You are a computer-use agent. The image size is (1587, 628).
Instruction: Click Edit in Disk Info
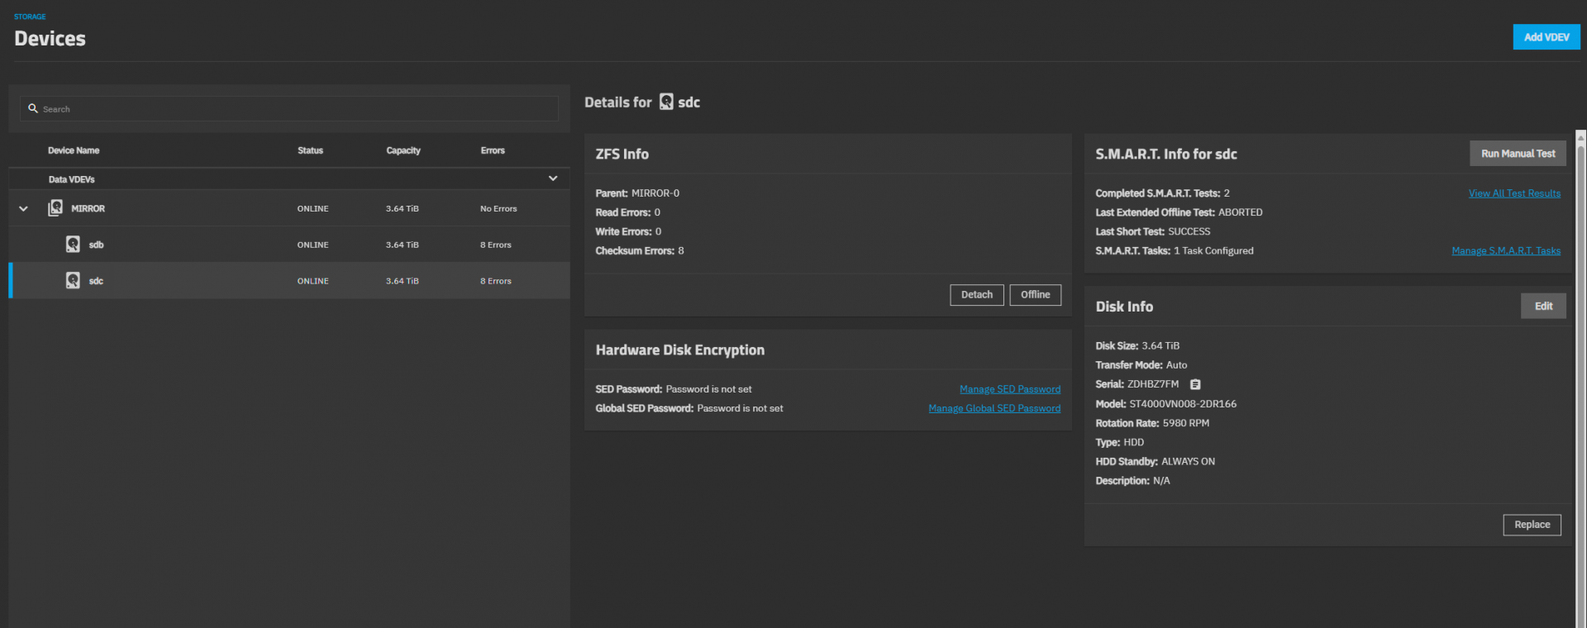click(1543, 307)
